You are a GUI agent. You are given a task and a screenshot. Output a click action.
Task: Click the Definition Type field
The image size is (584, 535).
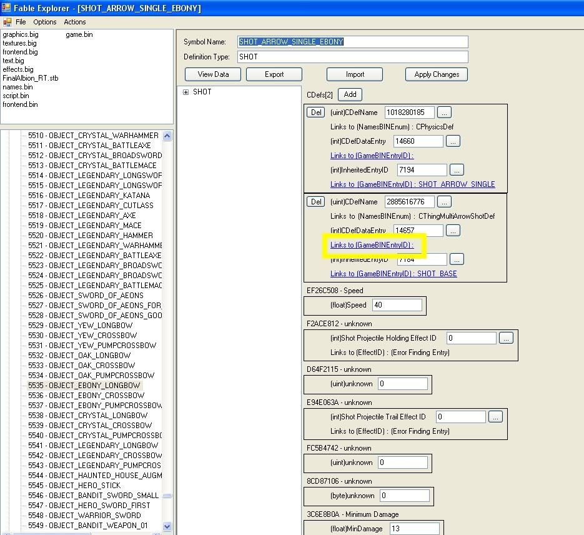[353, 57]
